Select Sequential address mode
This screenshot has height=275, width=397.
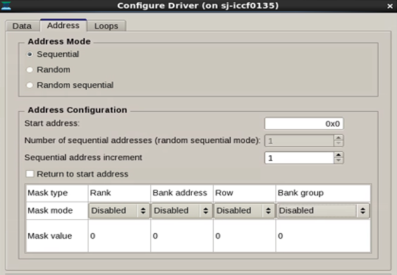point(30,54)
